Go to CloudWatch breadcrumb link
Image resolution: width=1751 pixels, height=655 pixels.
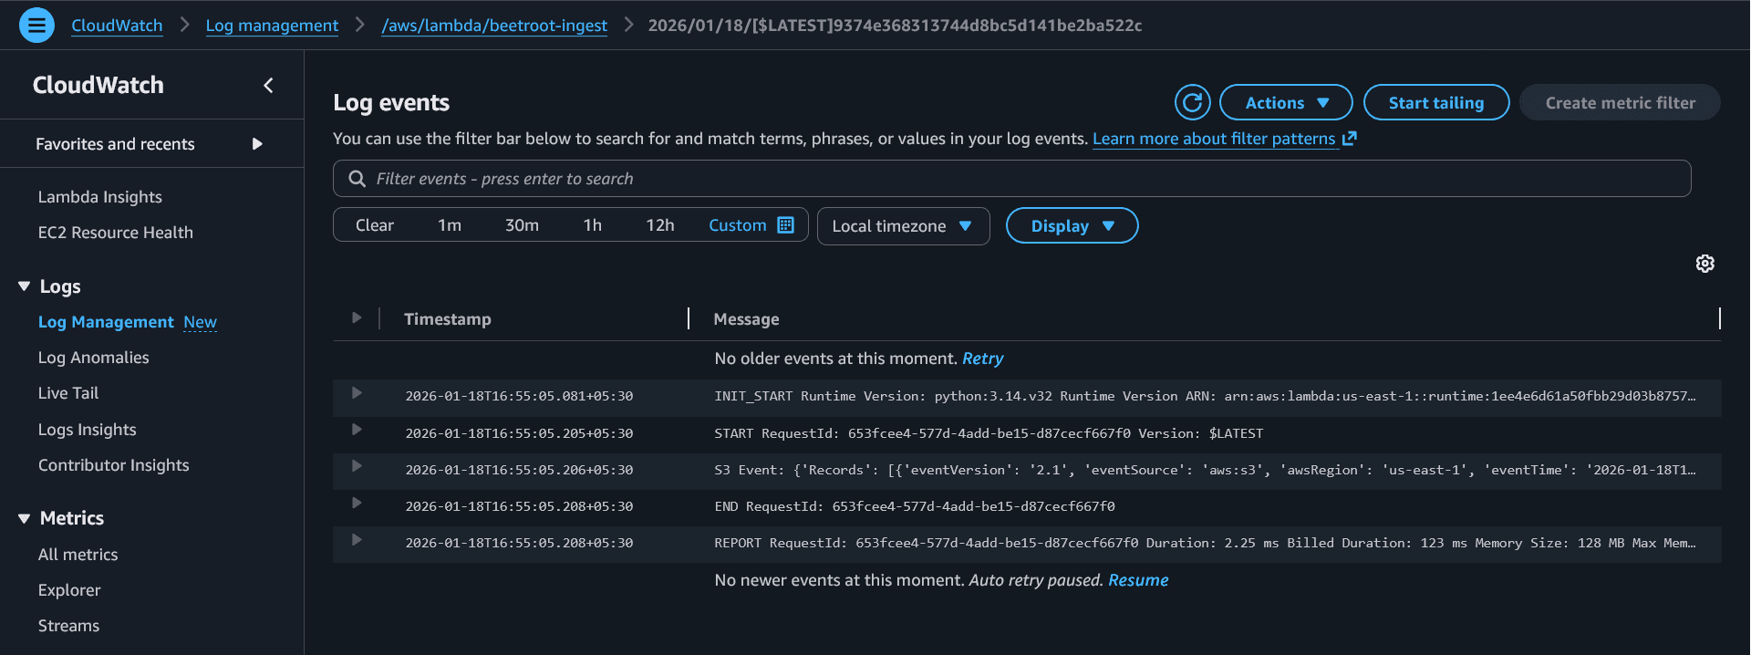pos(117,26)
